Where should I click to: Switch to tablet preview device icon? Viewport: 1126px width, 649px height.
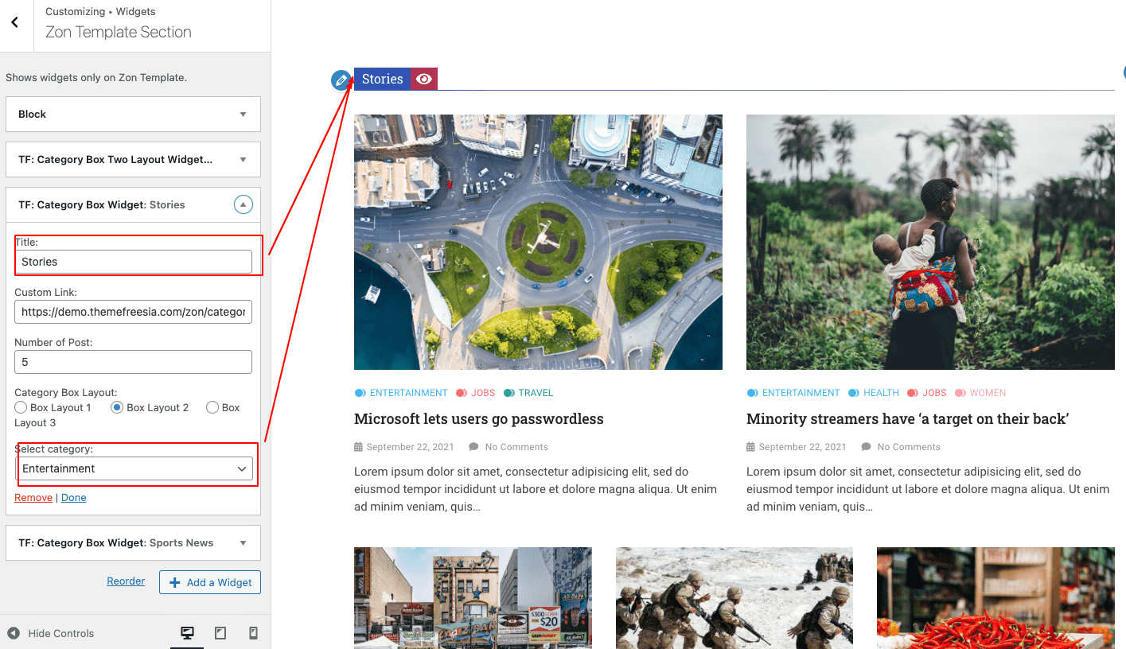click(x=220, y=633)
